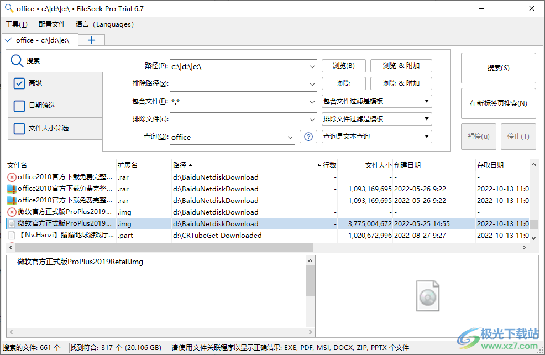This screenshot has width=545, height=355.
Task: Maximize the FileSeek window
Action: pos(506,8)
